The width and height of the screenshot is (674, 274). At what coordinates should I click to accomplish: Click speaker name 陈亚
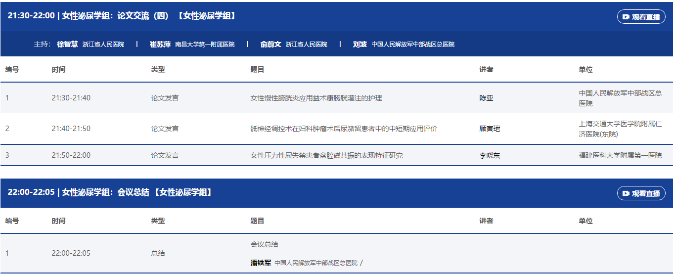coord(486,98)
